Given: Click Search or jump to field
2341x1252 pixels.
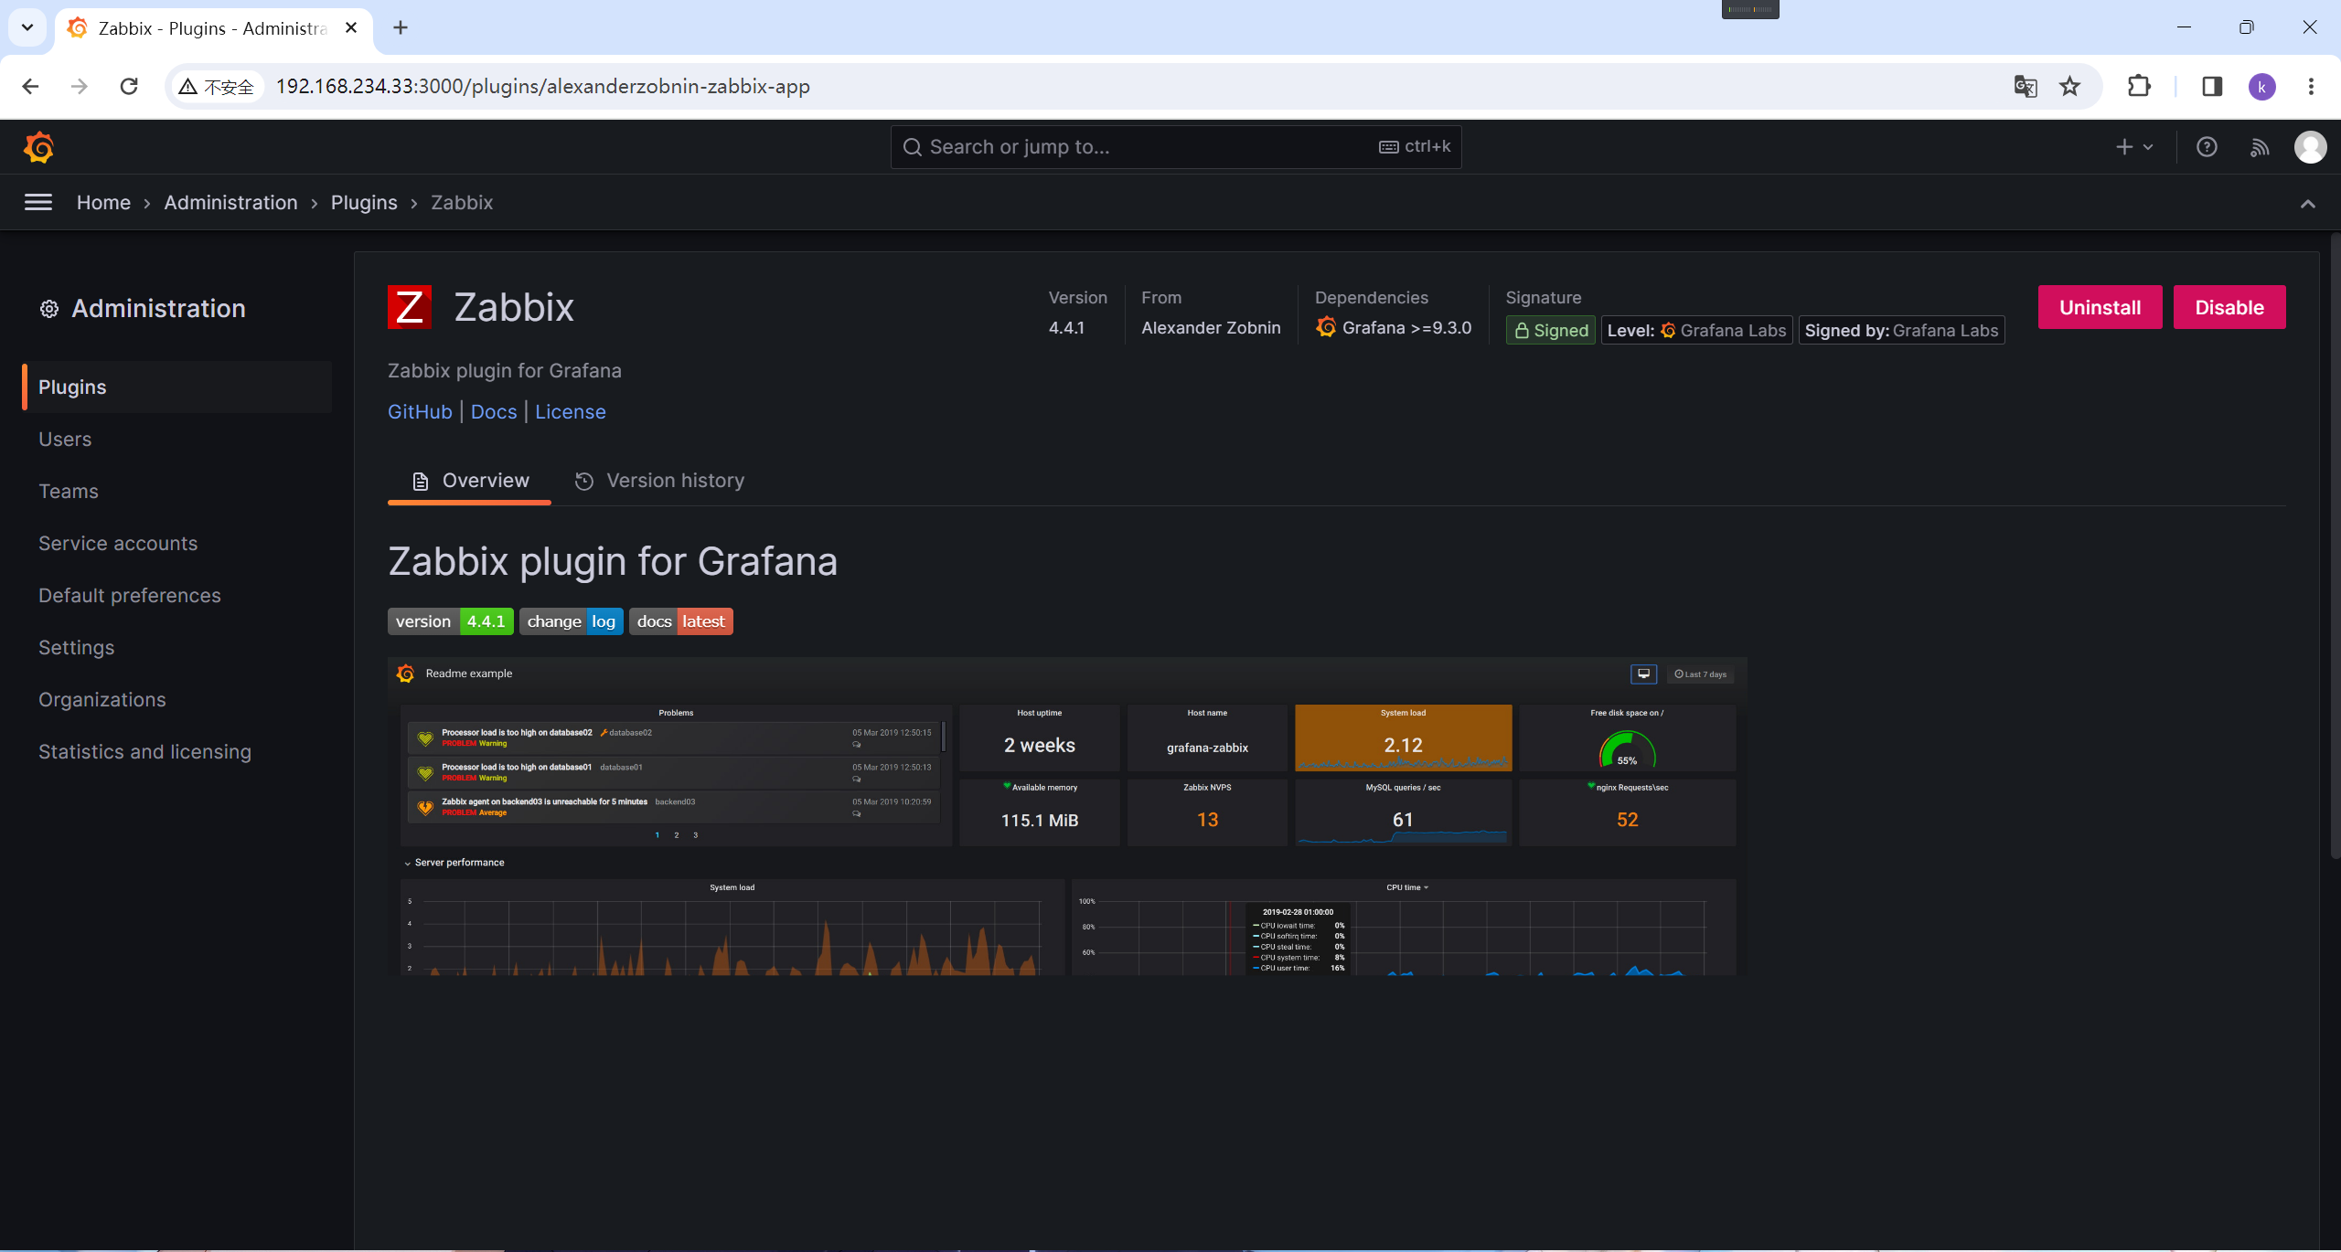Looking at the screenshot, I should click(1176, 147).
